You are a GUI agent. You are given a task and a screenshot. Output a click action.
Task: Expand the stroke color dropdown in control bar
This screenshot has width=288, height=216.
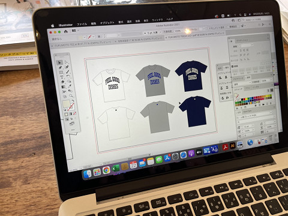[94, 37]
